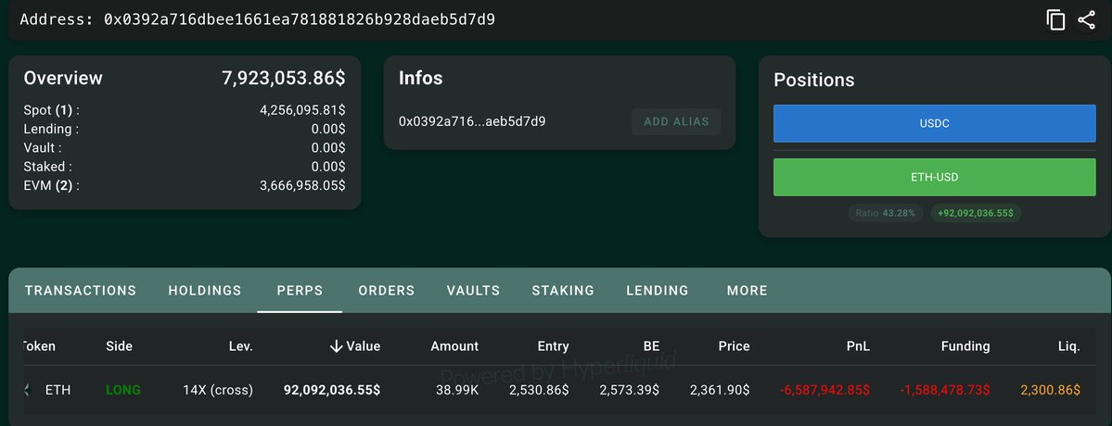Click the +92,092,036.55$ chip
Viewport: 1112px width, 426px height.
(975, 213)
